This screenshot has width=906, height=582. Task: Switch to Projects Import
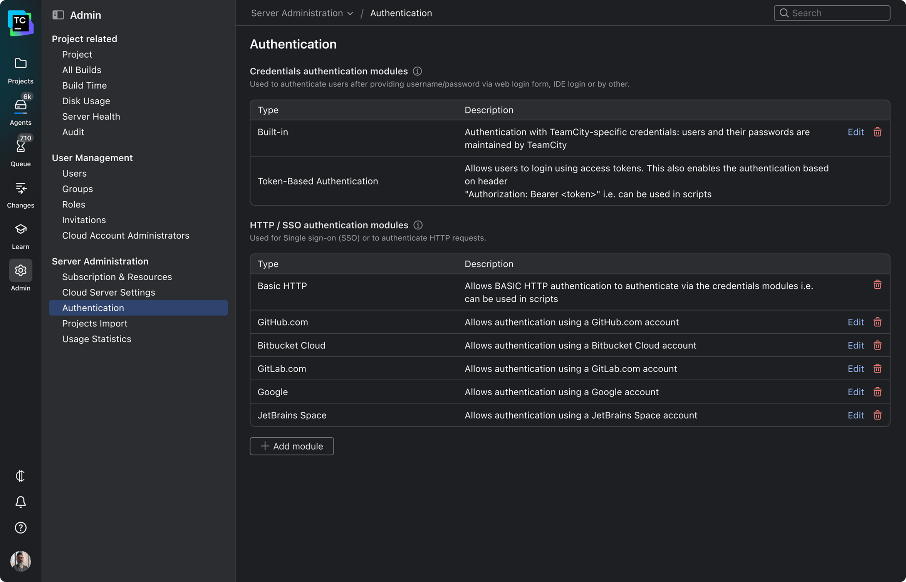click(x=95, y=323)
